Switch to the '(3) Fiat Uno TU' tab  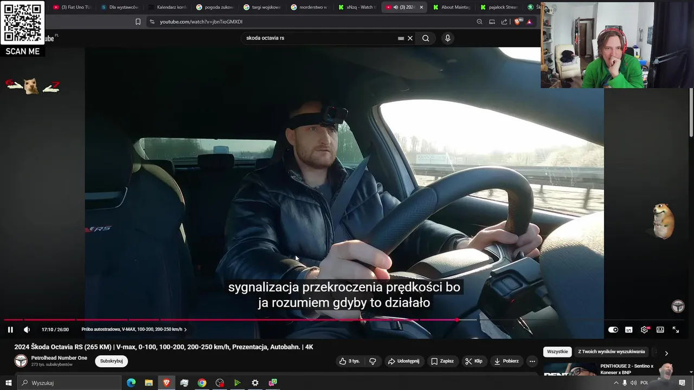pyautogui.click(x=72, y=7)
